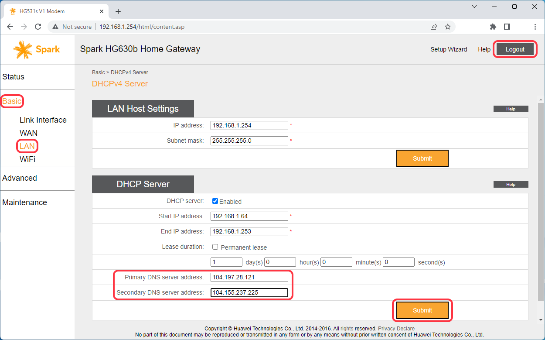Click the DHCP Server section header

[143, 184]
